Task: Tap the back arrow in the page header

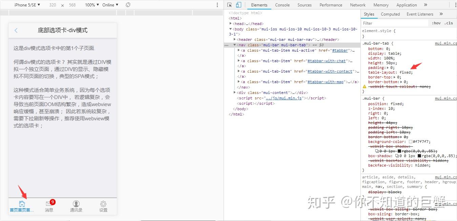Action: pyautogui.click(x=16, y=30)
